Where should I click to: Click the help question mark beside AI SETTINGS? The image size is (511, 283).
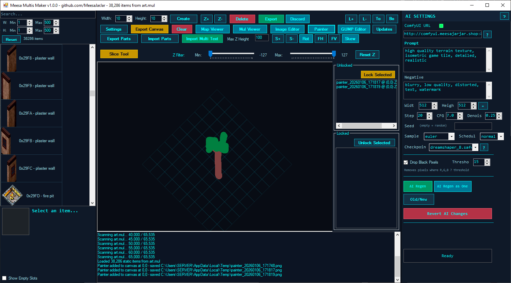click(x=504, y=16)
